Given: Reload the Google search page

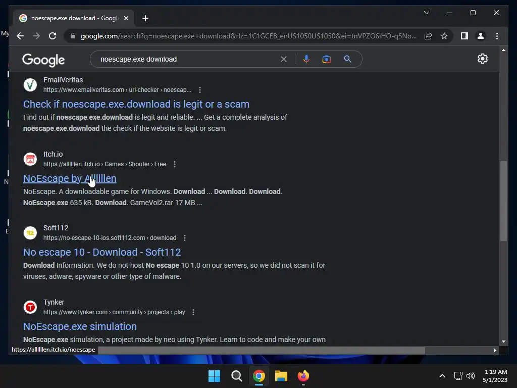Looking at the screenshot, I should (x=53, y=36).
